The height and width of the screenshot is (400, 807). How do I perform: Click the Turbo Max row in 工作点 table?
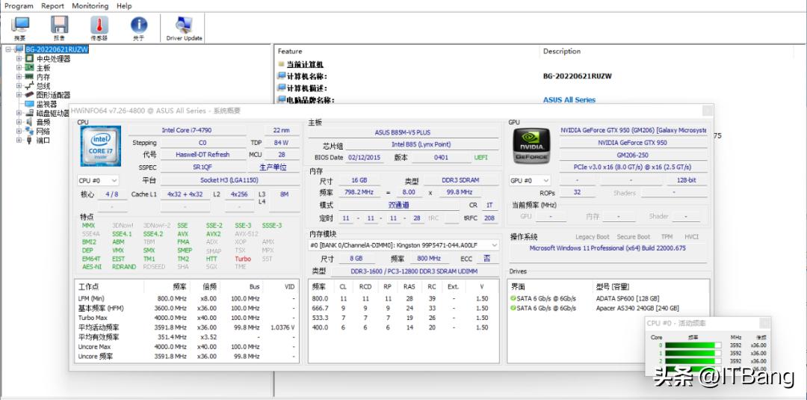[186, 318]
